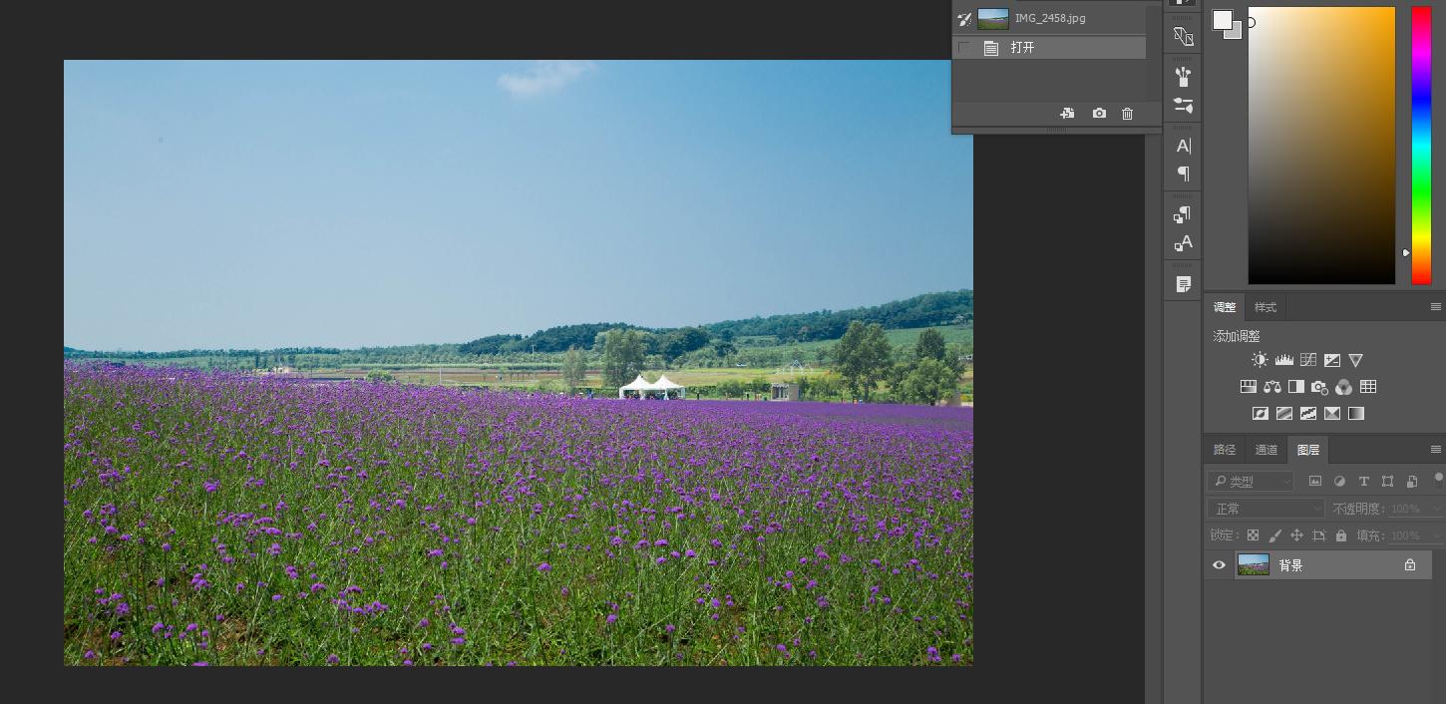Viewport: 1446px width, 704px height.
Task: Add a Hue/Saturation adjustment
Action: (1248, 387)
